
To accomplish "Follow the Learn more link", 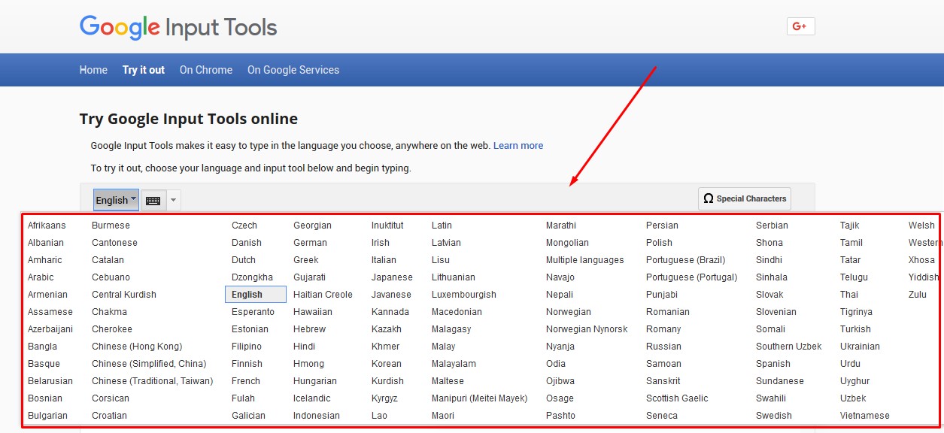I will click(x=518, y=146).
